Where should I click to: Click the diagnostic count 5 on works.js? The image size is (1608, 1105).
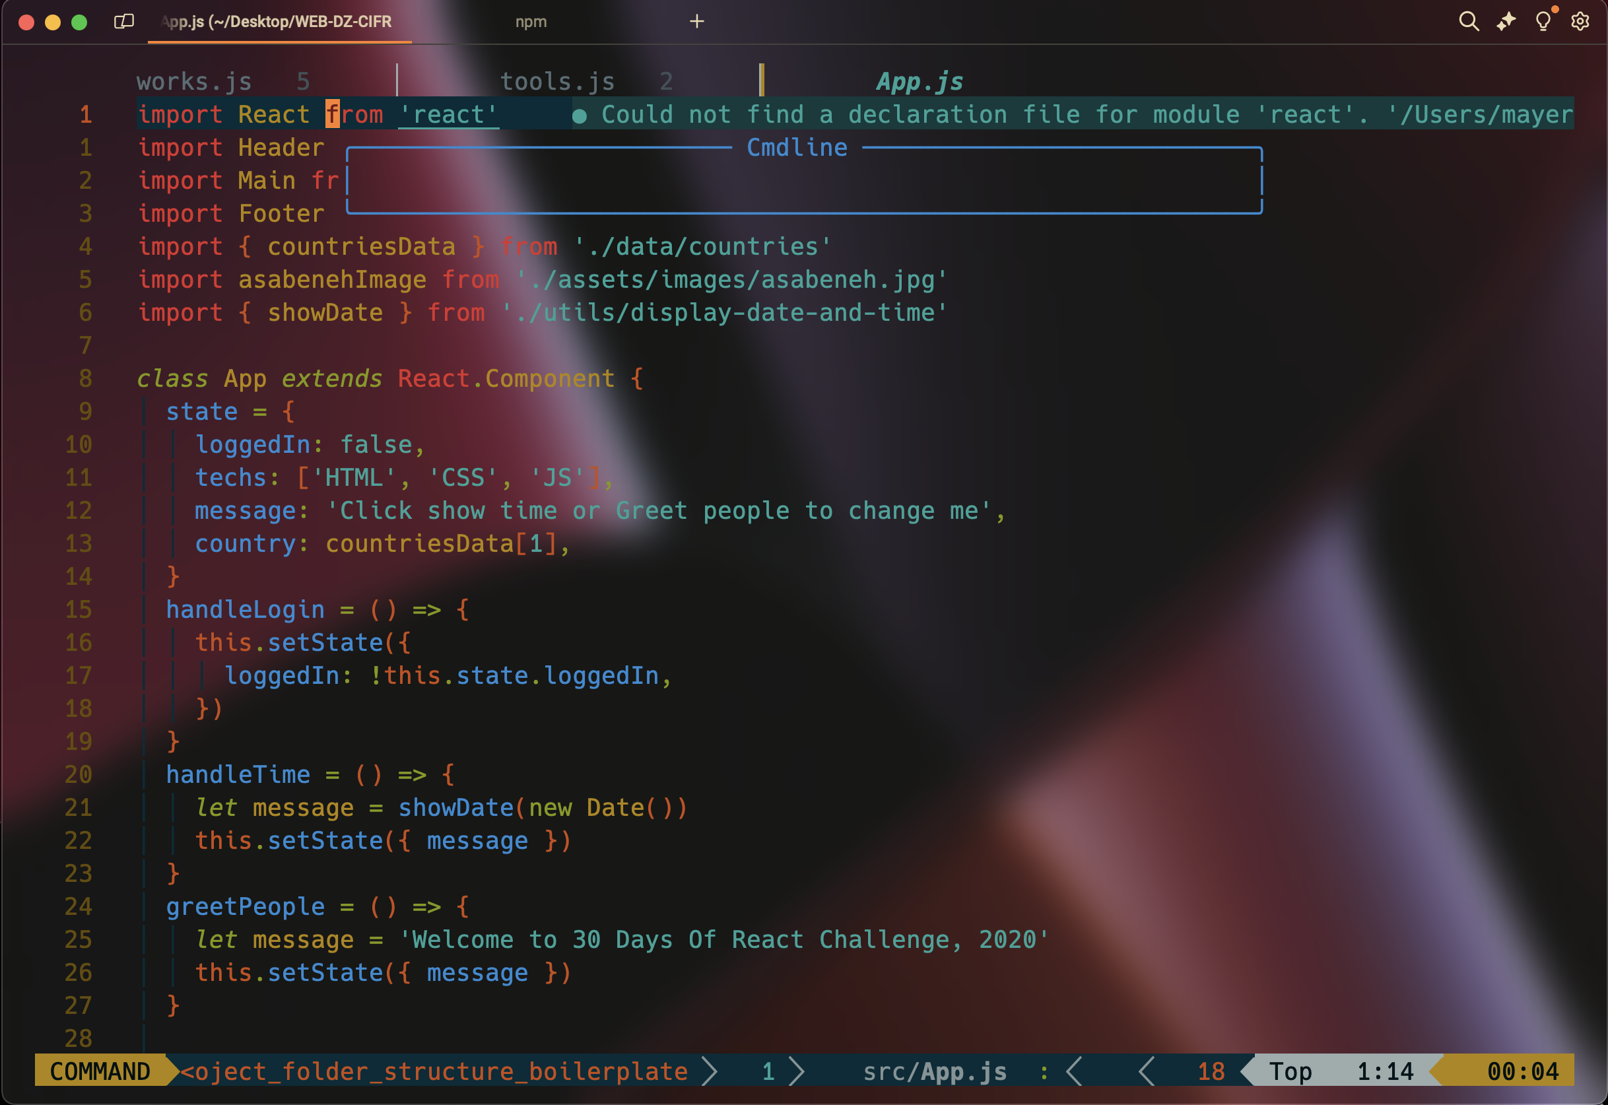click(x=303, y=81)
